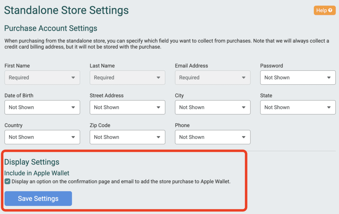Image resolution: width=339 pixels, height=214 pixels.
Task: Open the Zip Code dropdown
Action: [x=127, y=137]
